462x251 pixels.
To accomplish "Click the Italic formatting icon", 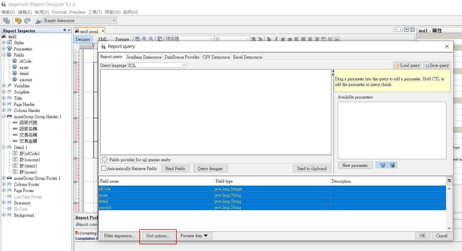I will [x=276, y=39].
